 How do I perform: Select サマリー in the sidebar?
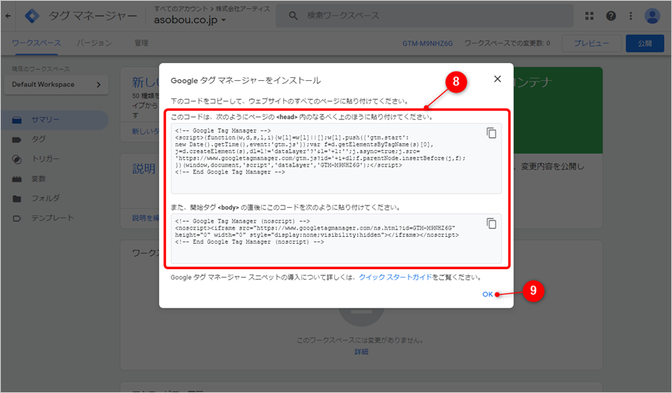(55, 120)
